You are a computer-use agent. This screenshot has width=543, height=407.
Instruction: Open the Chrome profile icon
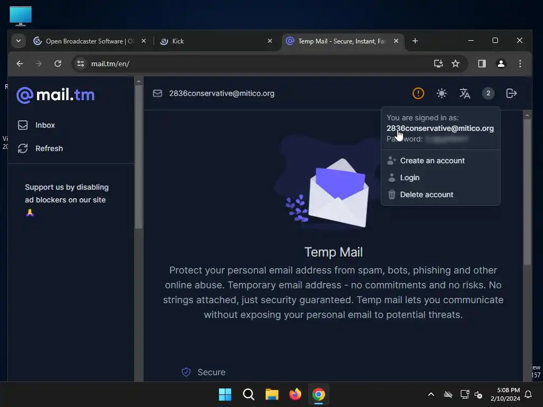[x=501, y=64]
